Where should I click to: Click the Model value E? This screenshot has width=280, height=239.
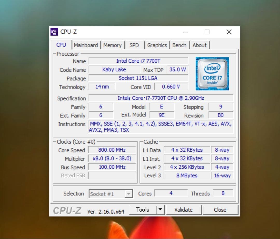coord(162,107)
